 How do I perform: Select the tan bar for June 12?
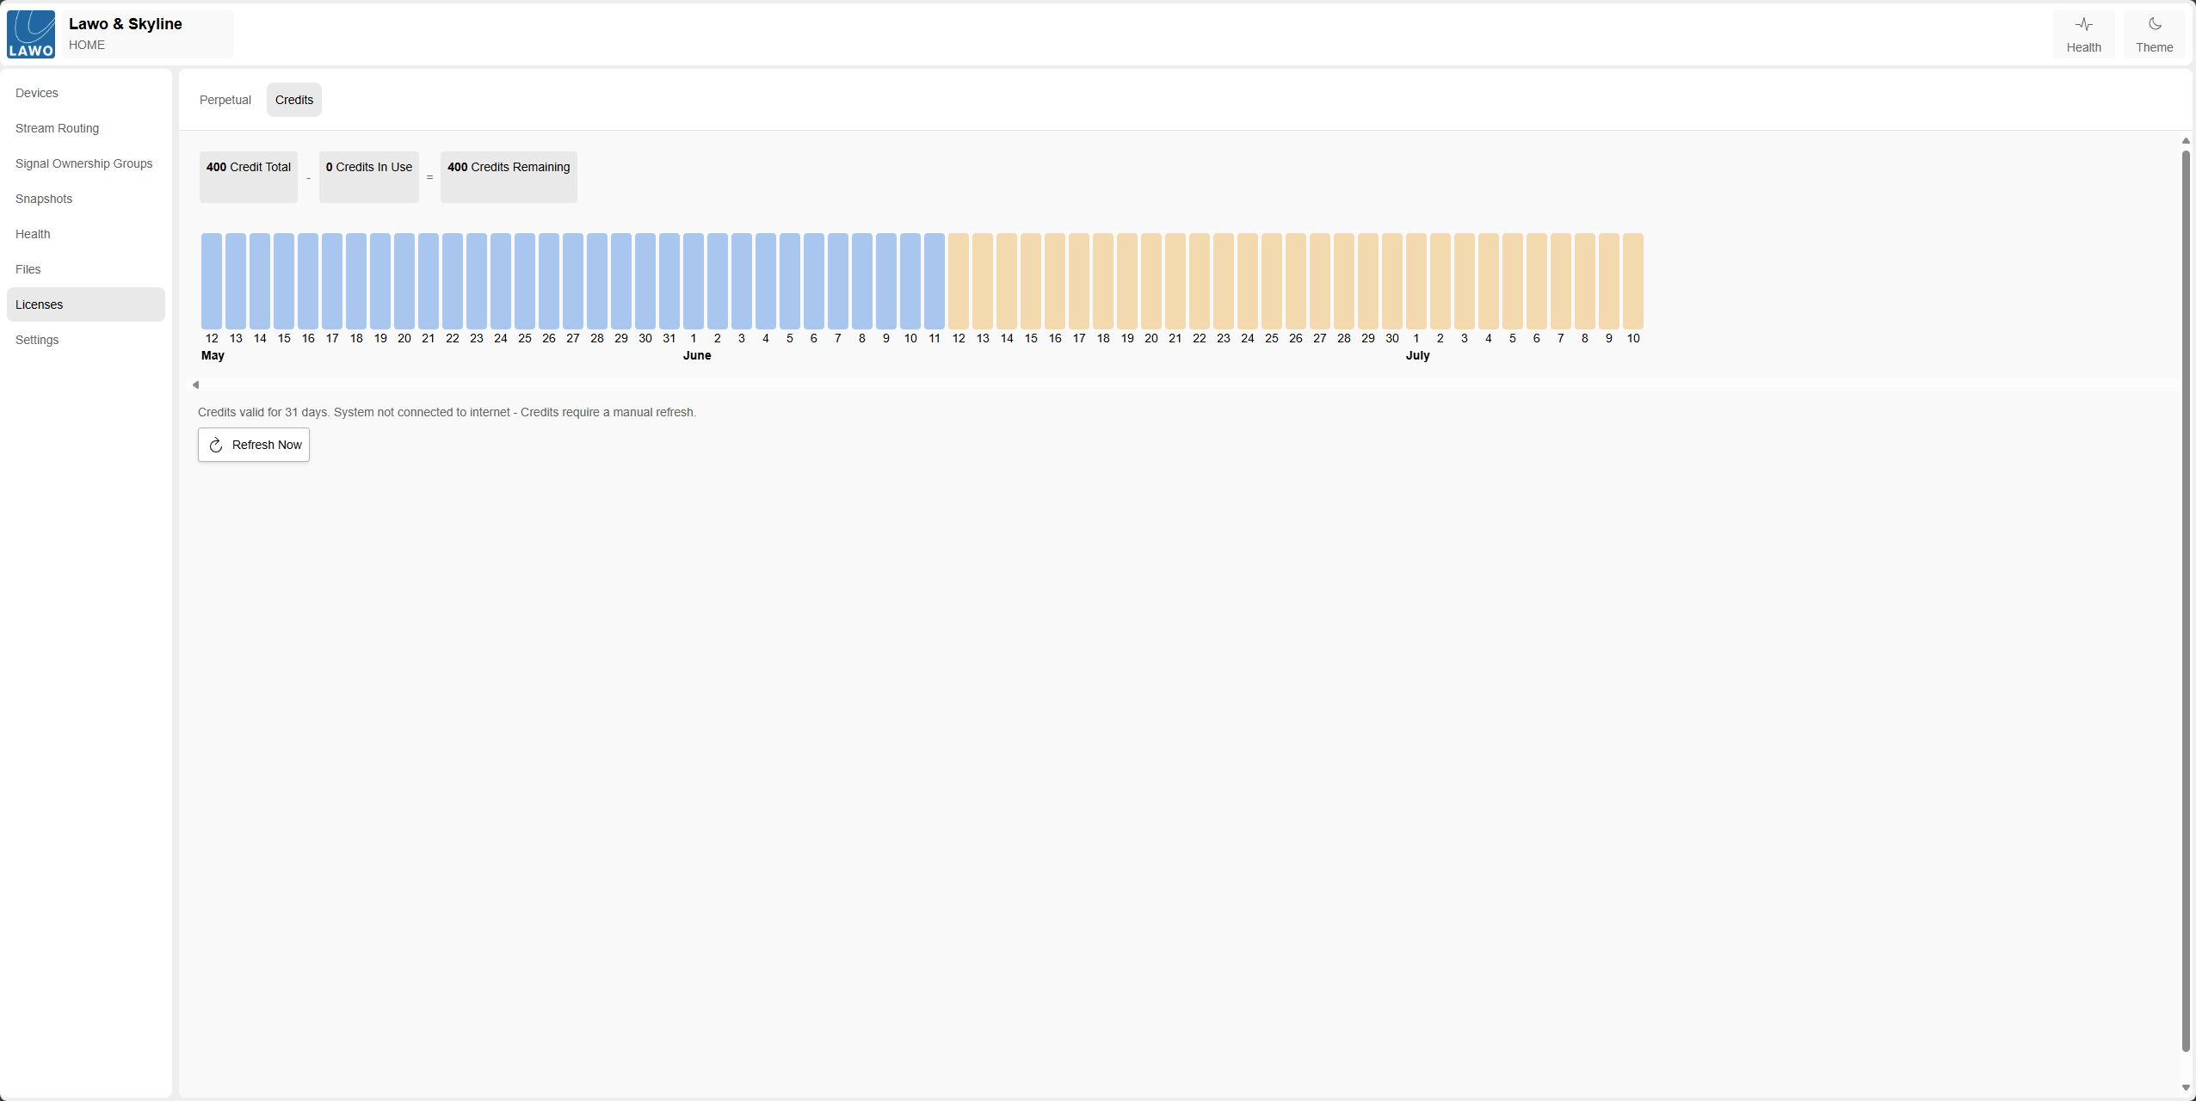click(959, 281)
